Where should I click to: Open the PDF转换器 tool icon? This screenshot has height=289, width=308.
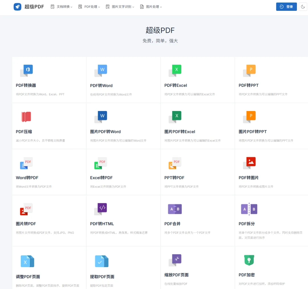tap(27, 71)
